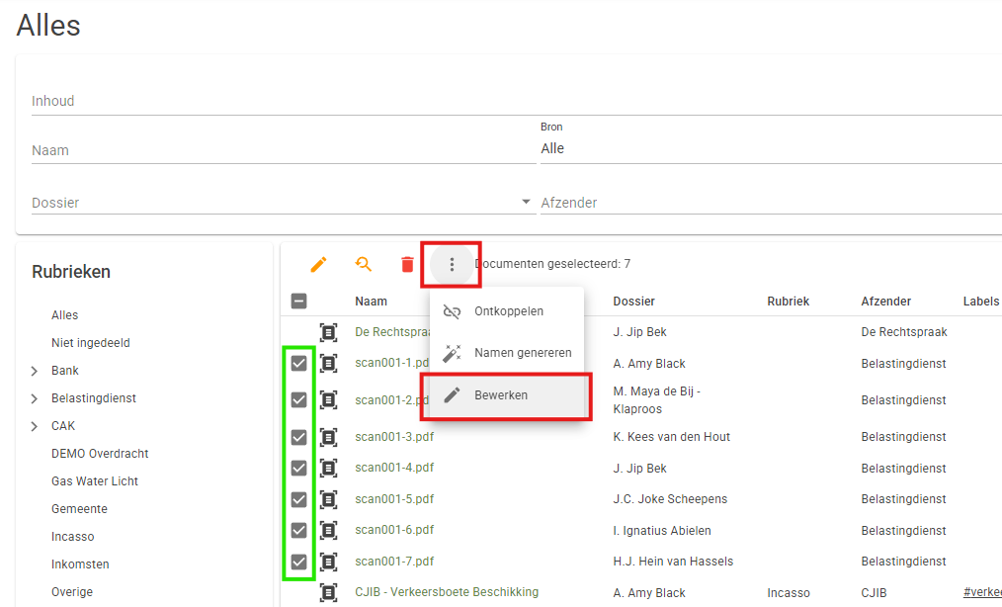Open the Dossier dropdown arrow
The image size is (1002, 607).
pos(526,203)
